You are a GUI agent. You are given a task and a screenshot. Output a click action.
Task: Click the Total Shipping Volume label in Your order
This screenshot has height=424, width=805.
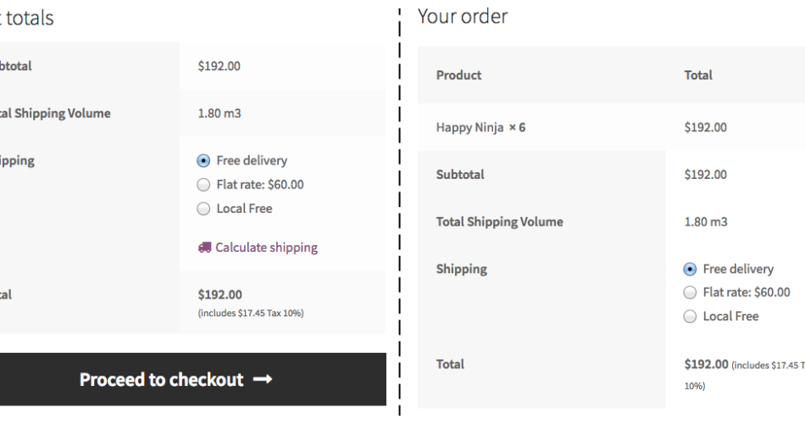coord(499,222)
